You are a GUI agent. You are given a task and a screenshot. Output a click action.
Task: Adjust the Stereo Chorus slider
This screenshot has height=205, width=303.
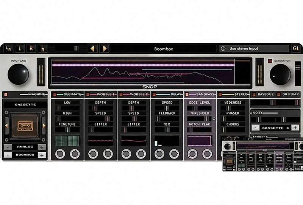[233, 130]
